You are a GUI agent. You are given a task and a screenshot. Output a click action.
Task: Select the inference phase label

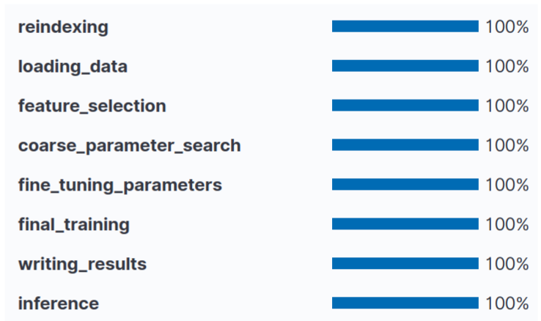point(59,303)
